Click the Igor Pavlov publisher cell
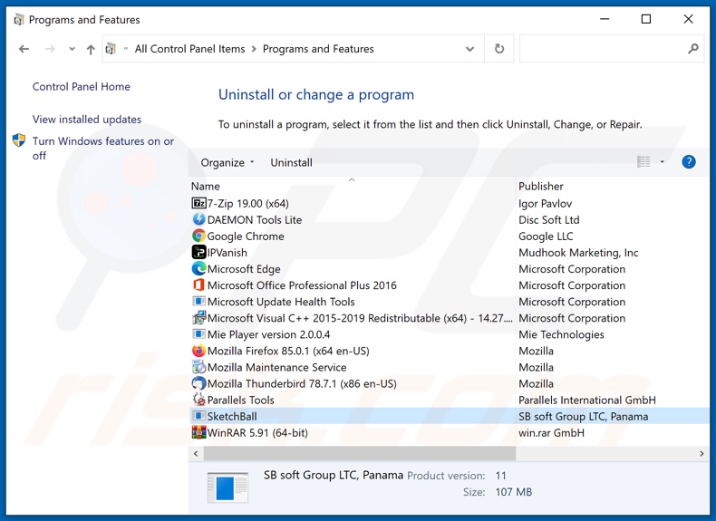The height and width of the screenshot is (521, 716). tap(546, 203)
